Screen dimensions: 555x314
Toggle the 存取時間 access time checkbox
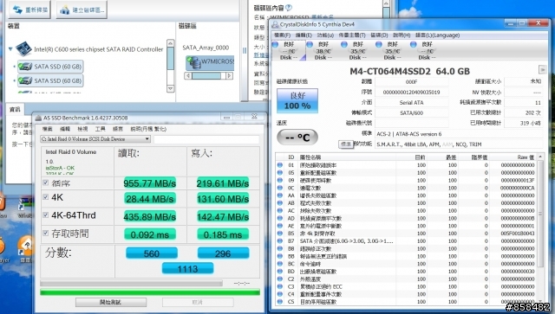pos(46,233)
